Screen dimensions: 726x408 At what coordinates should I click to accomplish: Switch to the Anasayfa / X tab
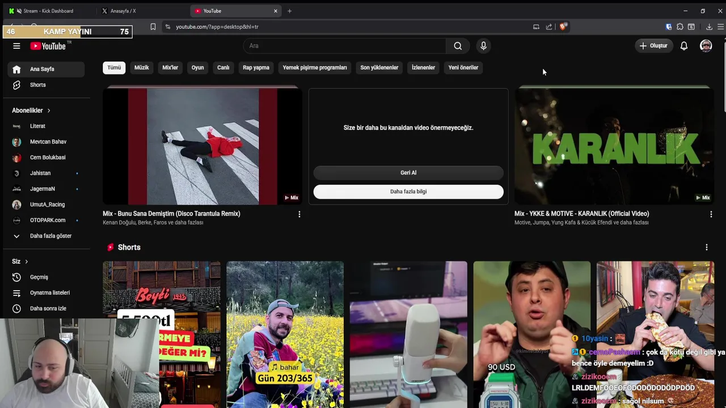142,11
